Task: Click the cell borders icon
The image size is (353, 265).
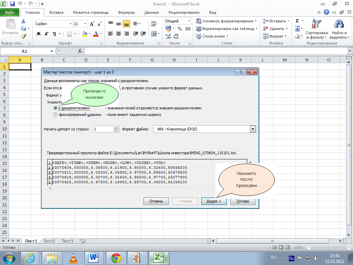Action: click(69, 34)
